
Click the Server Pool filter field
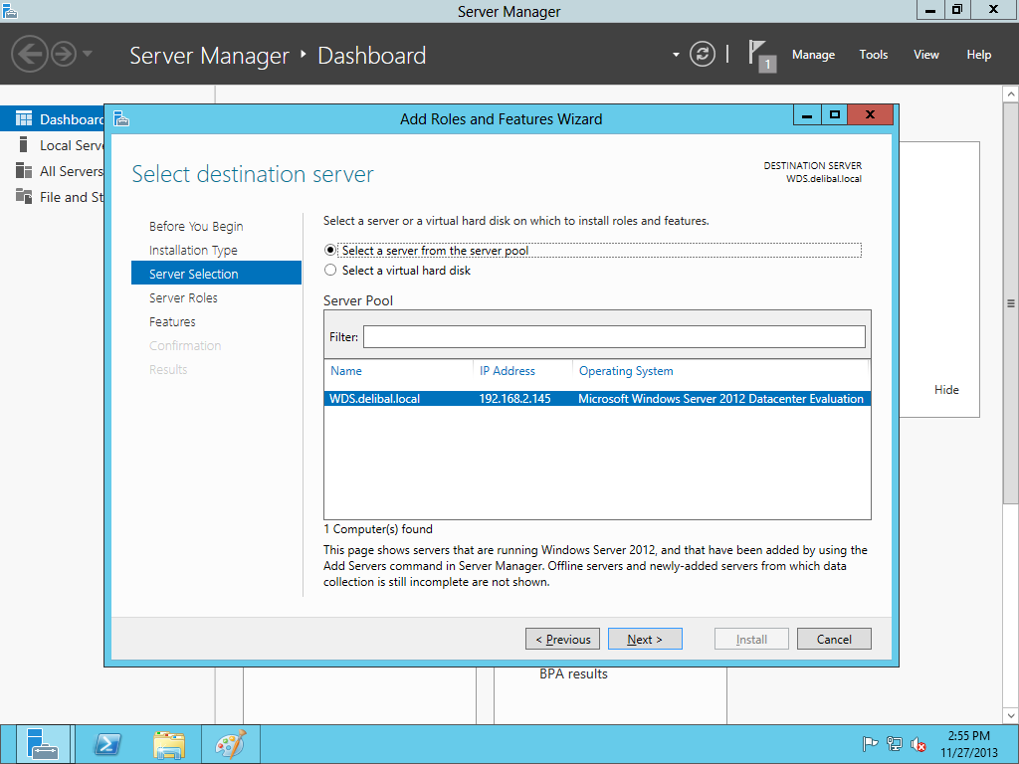pyautogui.click(x=614, y=337)
